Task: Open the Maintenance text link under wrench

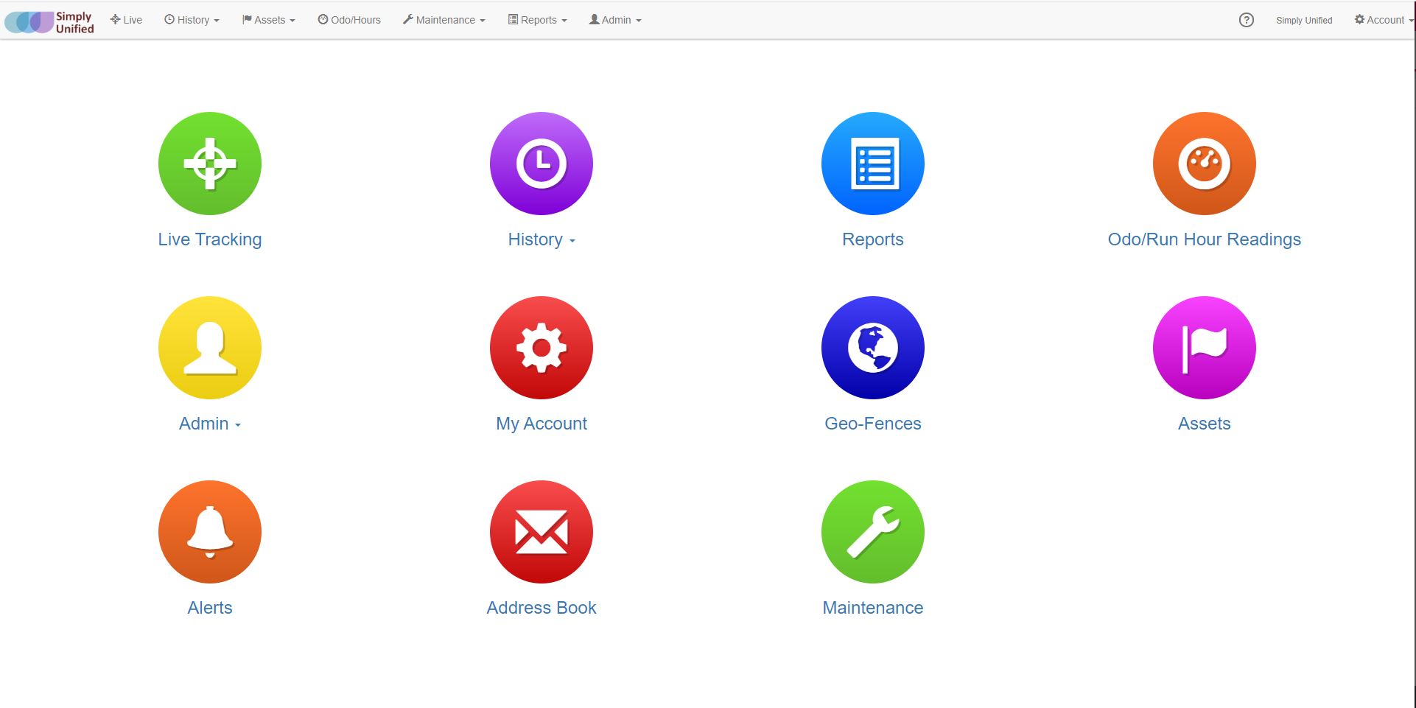Action: [x=873, y=608]
